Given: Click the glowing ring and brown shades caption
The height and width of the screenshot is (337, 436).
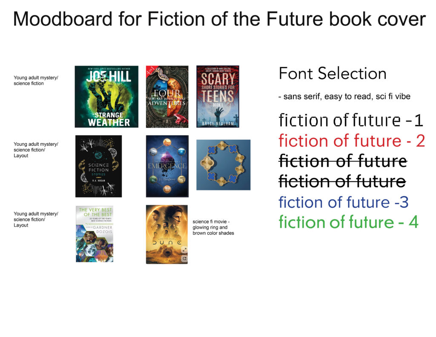Looking at the screenshot, I should [213, 228].
